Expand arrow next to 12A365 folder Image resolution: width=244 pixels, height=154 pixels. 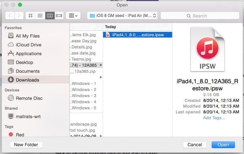101,65
